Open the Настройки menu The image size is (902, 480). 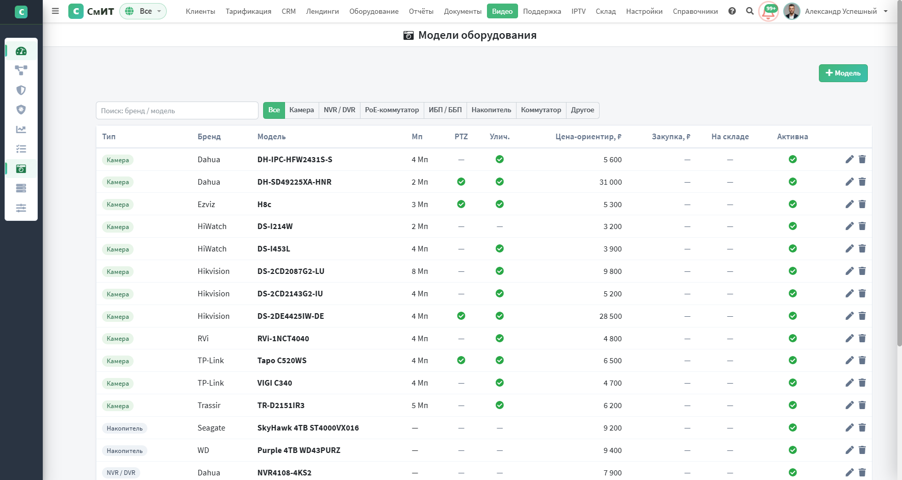(x=645, y=11)
